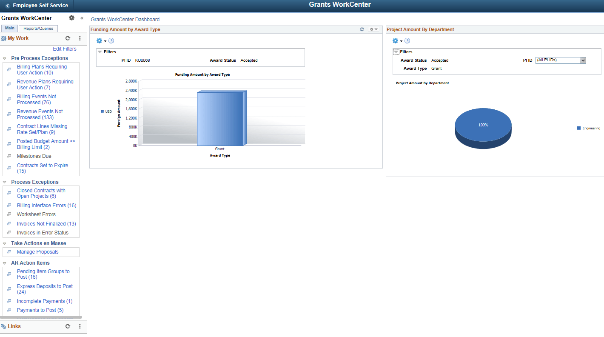
Task: Click the icon beside Revenue Plans Requiring User Action
Action: [9, 85]
